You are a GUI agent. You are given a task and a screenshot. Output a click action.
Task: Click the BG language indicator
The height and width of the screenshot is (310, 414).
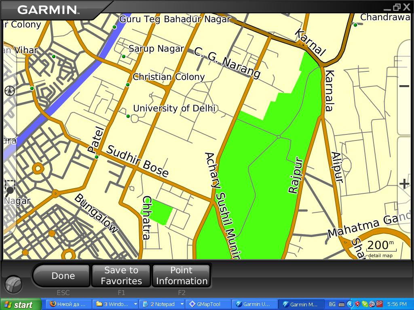(332, 304)
